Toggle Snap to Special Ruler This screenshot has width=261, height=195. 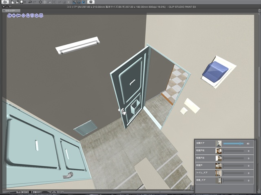(x=79, y=2)
